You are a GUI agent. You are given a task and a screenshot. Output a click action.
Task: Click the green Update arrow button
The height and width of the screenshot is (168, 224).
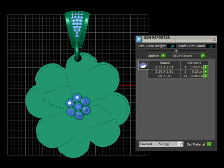click(163, 56)
